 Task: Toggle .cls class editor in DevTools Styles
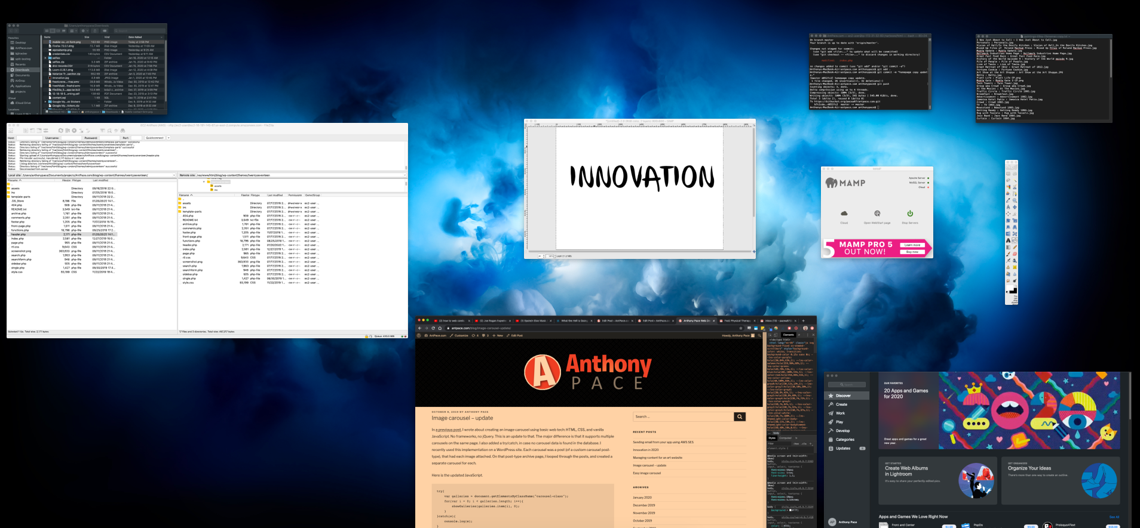tap(804, 444)
